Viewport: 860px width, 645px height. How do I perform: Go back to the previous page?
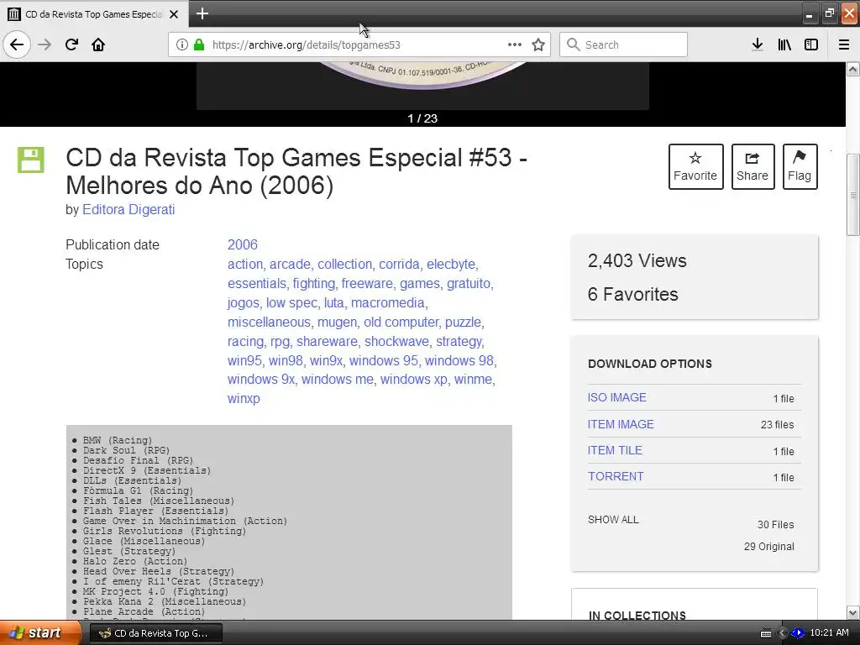pyautogui.click(x=17, y=45)
